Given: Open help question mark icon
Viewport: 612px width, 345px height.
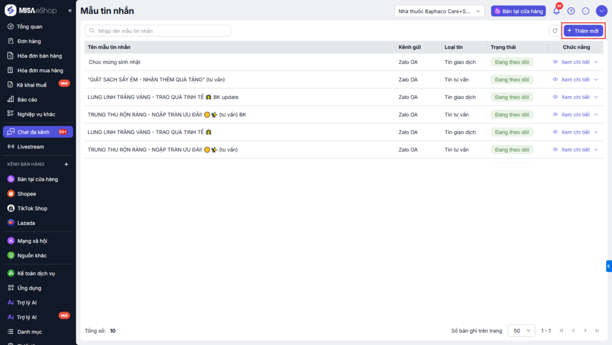Looking at the screenshot, I should click(x=571, y=11).
